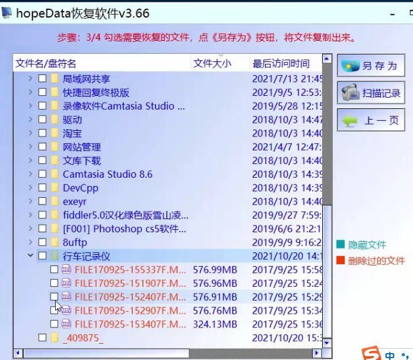Click the folder icon for 行车记录仪
Screen dimensions: 413x360
55,255
